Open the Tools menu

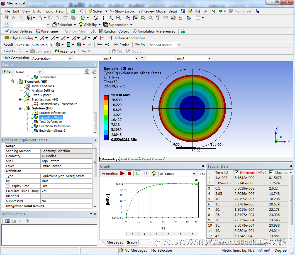(x=48, y=11)
